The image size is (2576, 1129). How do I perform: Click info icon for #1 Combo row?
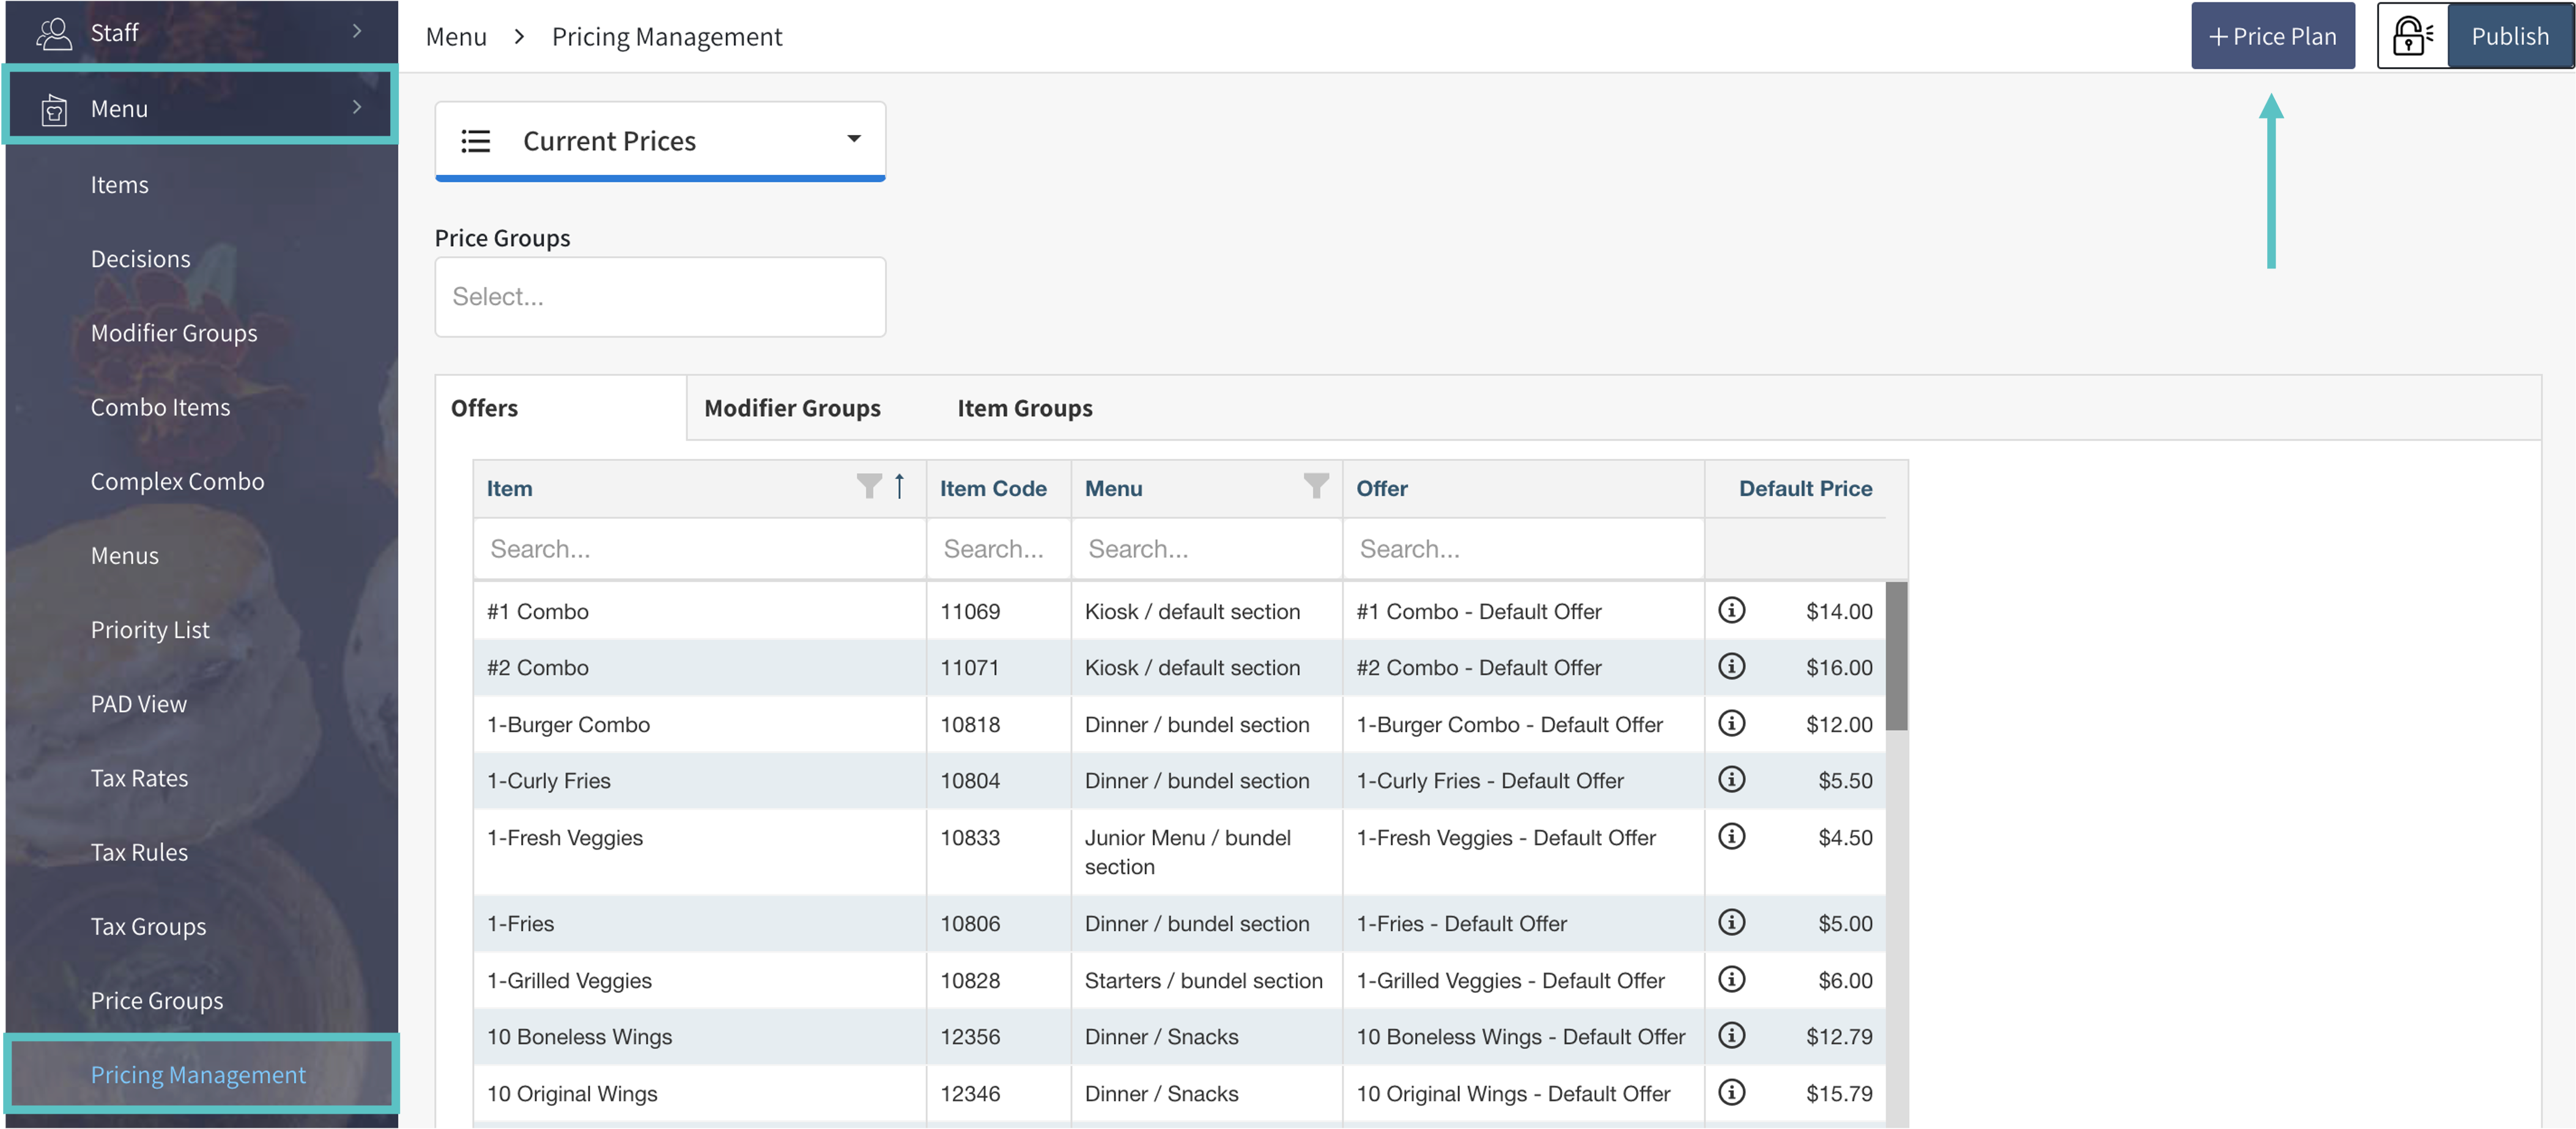(1731, 609)
